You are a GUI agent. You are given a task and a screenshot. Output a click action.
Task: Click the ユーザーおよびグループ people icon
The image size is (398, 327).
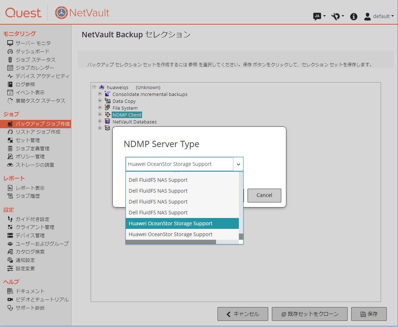[x=10, y=244]
